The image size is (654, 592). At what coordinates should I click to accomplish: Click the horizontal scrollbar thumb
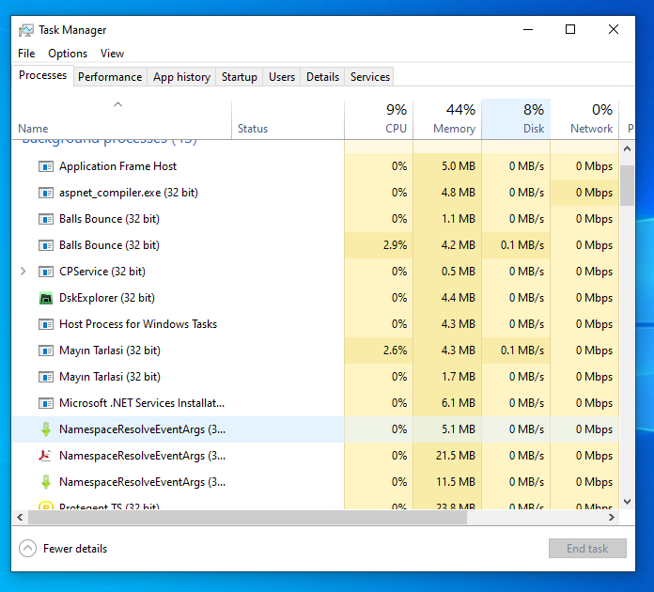pyautogui.click(x=247, y=518)
